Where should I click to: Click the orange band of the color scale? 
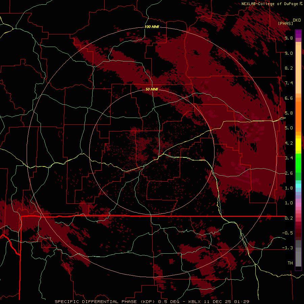pos(298,117)
